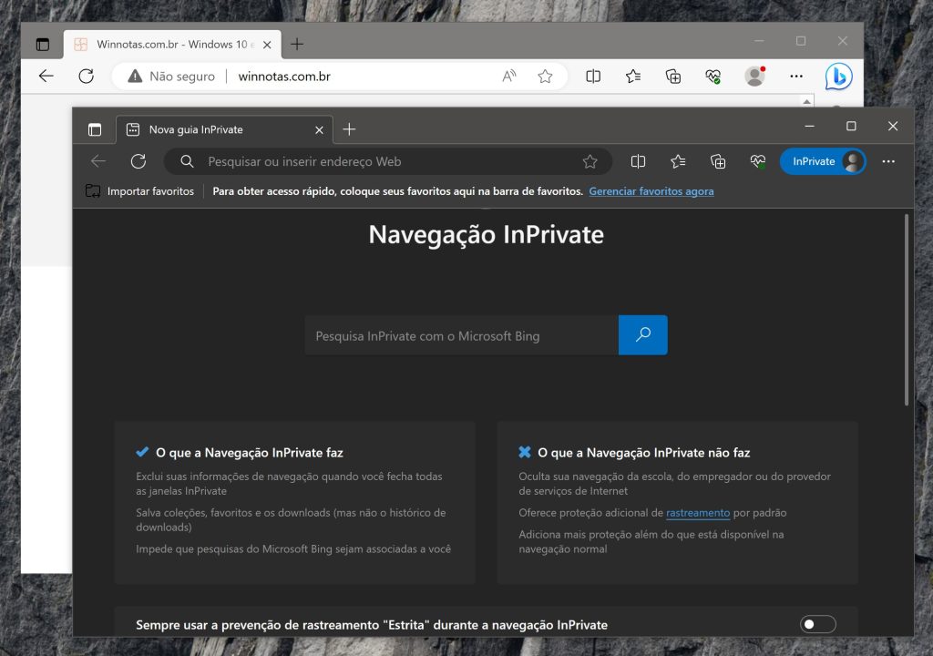This screenshot has height=656, width=933.
Task: Open settings menu of the normal Edge window
Action: point(795,76)
